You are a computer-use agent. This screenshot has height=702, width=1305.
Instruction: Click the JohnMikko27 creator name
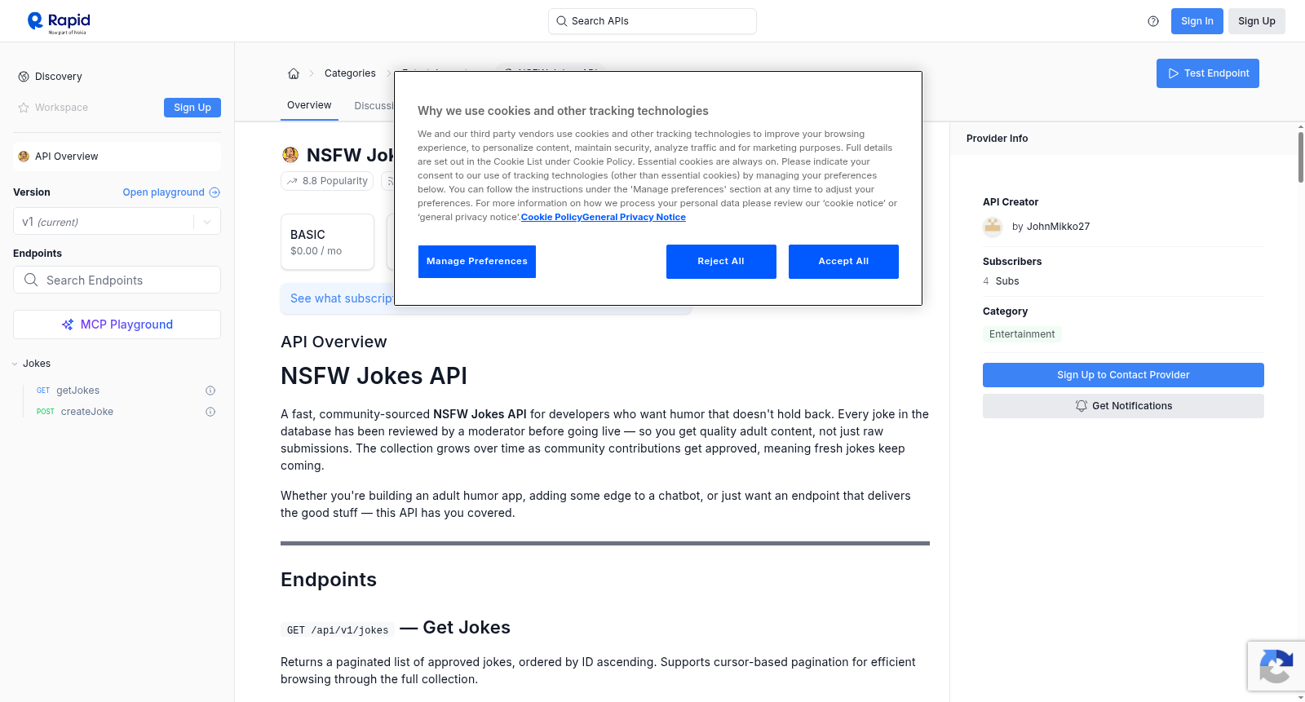click(x=1058, y=227)
